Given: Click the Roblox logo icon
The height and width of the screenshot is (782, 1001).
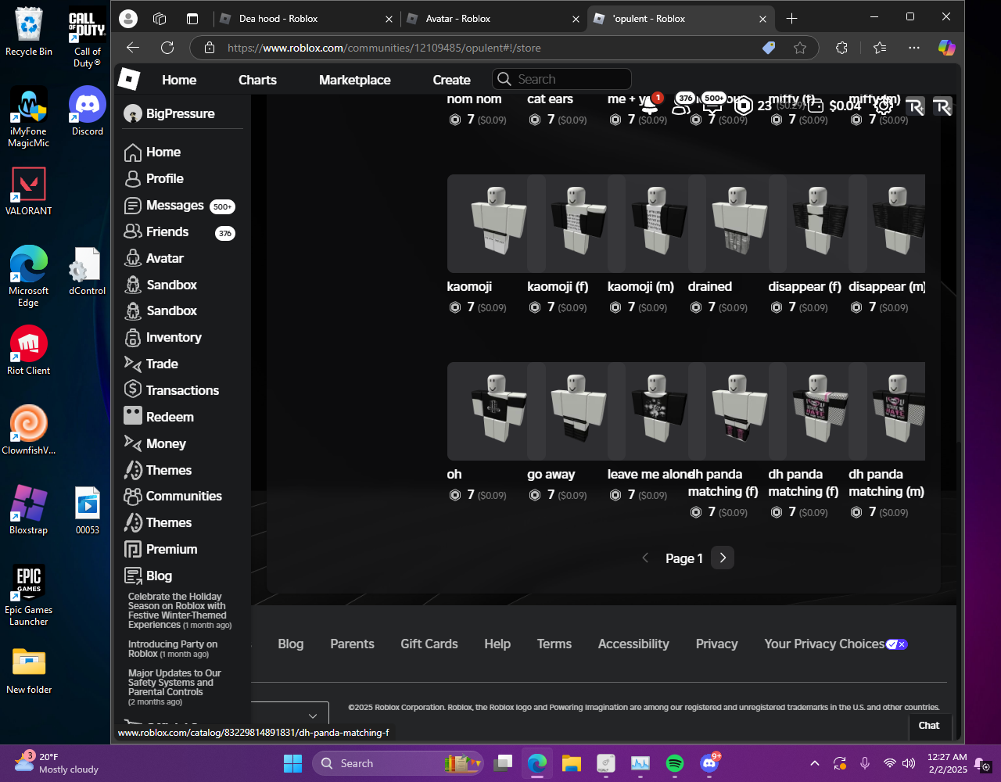Looking at the screenshot, I should (x=128, y=79).
